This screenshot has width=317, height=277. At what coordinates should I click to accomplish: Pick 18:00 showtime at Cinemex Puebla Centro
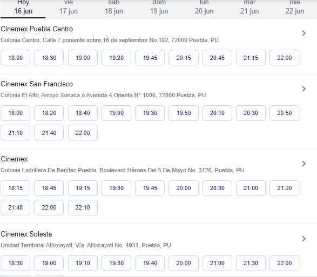coord(15,58)
